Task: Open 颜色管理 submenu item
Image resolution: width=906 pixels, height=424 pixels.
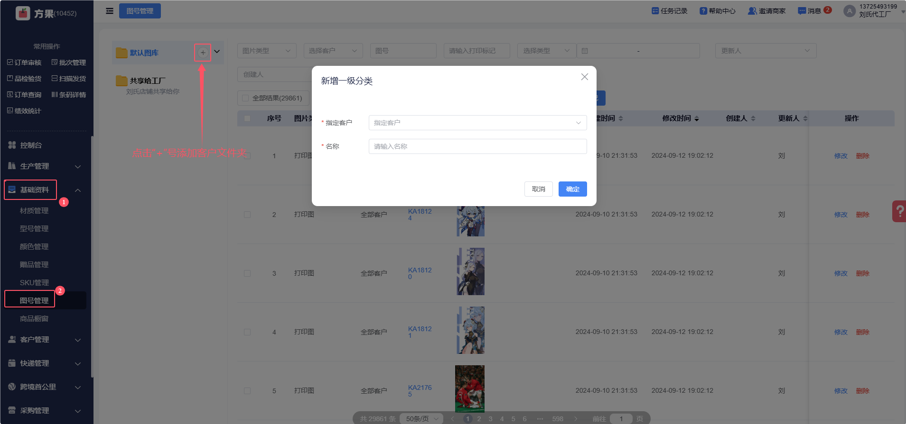Action: [34, 247]
